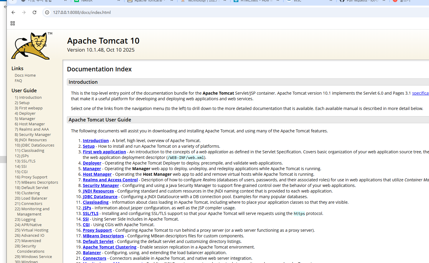Image resolution: width=429 pixels, height=263 pixels.
Task: Select sidebar item 15) CGI
Action: [21, 172]
